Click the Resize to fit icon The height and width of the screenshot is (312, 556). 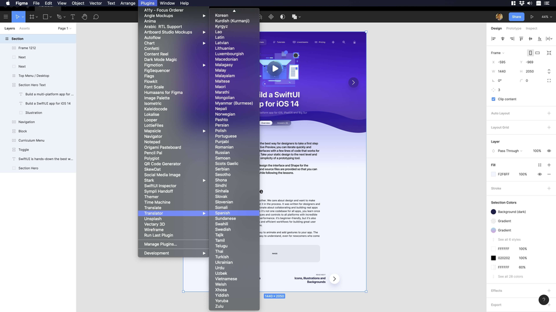549,53
